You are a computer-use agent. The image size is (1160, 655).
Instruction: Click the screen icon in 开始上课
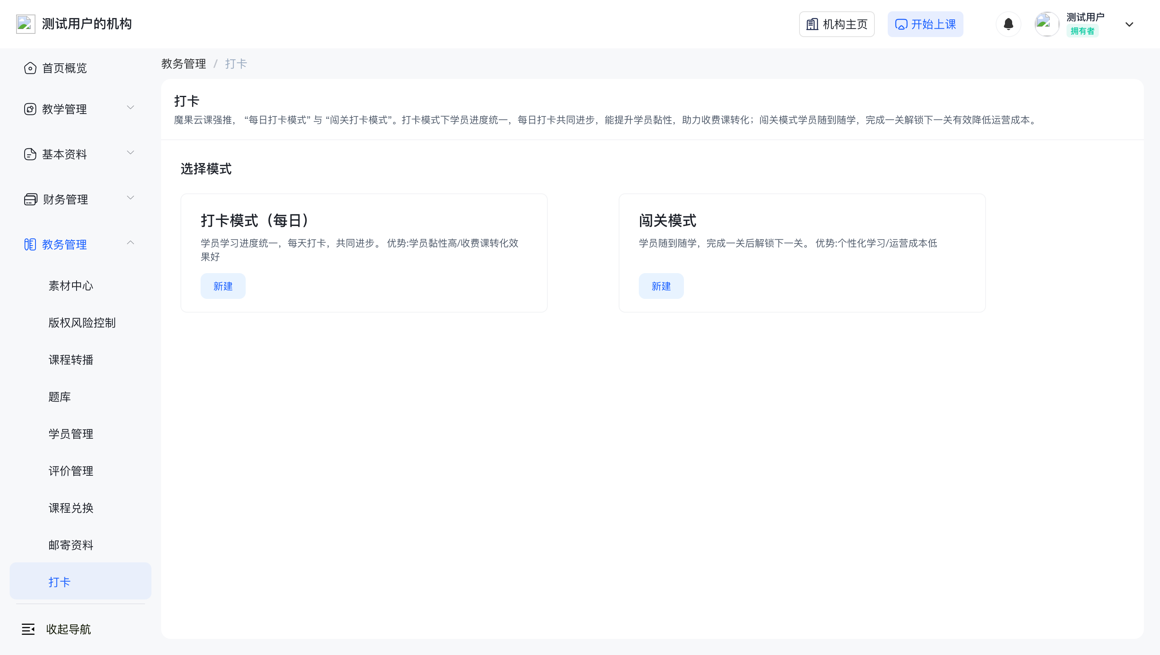coord(901,24)
